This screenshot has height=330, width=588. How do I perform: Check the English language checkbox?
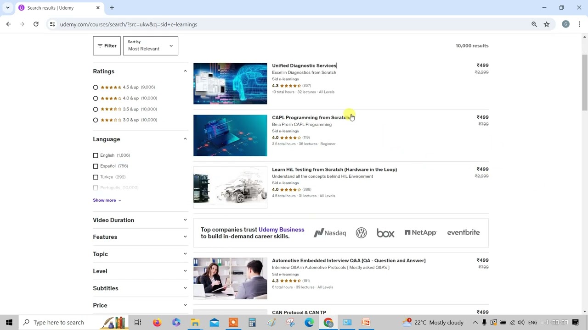96,155
